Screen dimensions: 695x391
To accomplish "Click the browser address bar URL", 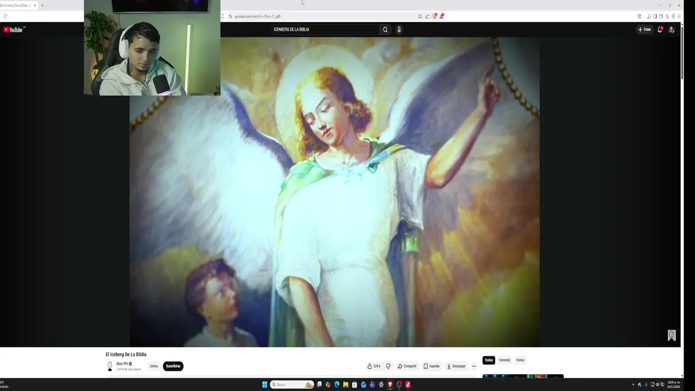I will pyautogui.click(x=257, y=16).
